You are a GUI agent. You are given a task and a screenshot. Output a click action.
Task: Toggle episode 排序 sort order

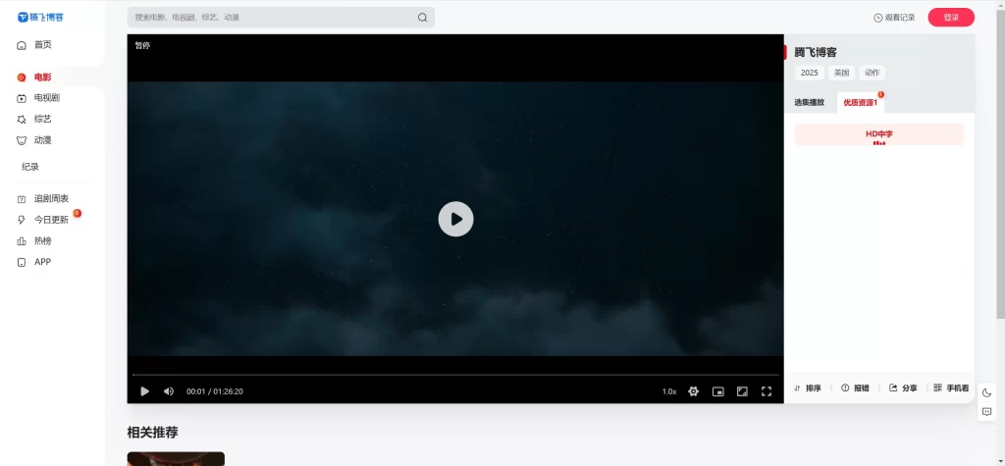[807, 388]
